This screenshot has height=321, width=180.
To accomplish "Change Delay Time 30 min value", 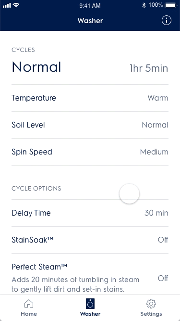I will (x=156, y=213).
